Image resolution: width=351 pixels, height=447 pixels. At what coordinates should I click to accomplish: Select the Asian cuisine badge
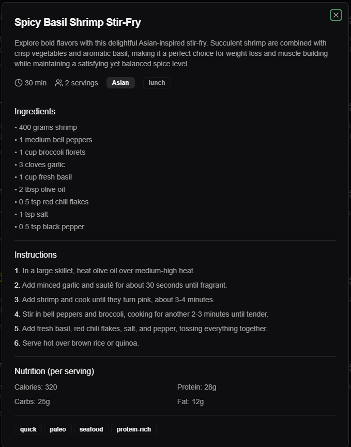pyautogui.click(x=120, y=82)
